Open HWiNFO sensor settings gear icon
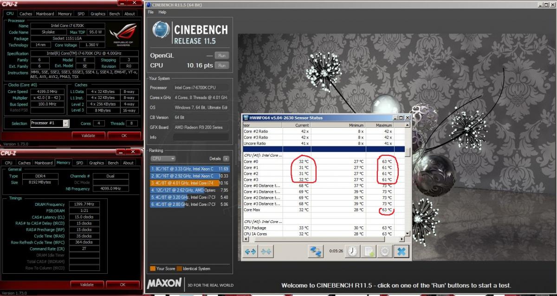Image resolution: width=557 pixels, height=296 pixels. [x=385, y=251]
